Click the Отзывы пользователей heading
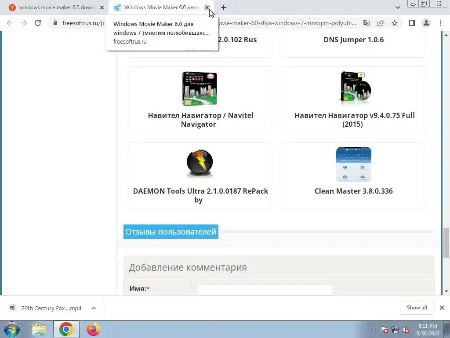The height and width of the screenshot is (338, 450). point(171,231)
